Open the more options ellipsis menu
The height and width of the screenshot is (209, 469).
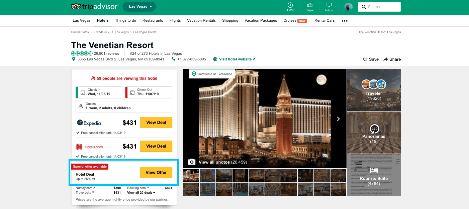tap(345, 21)
